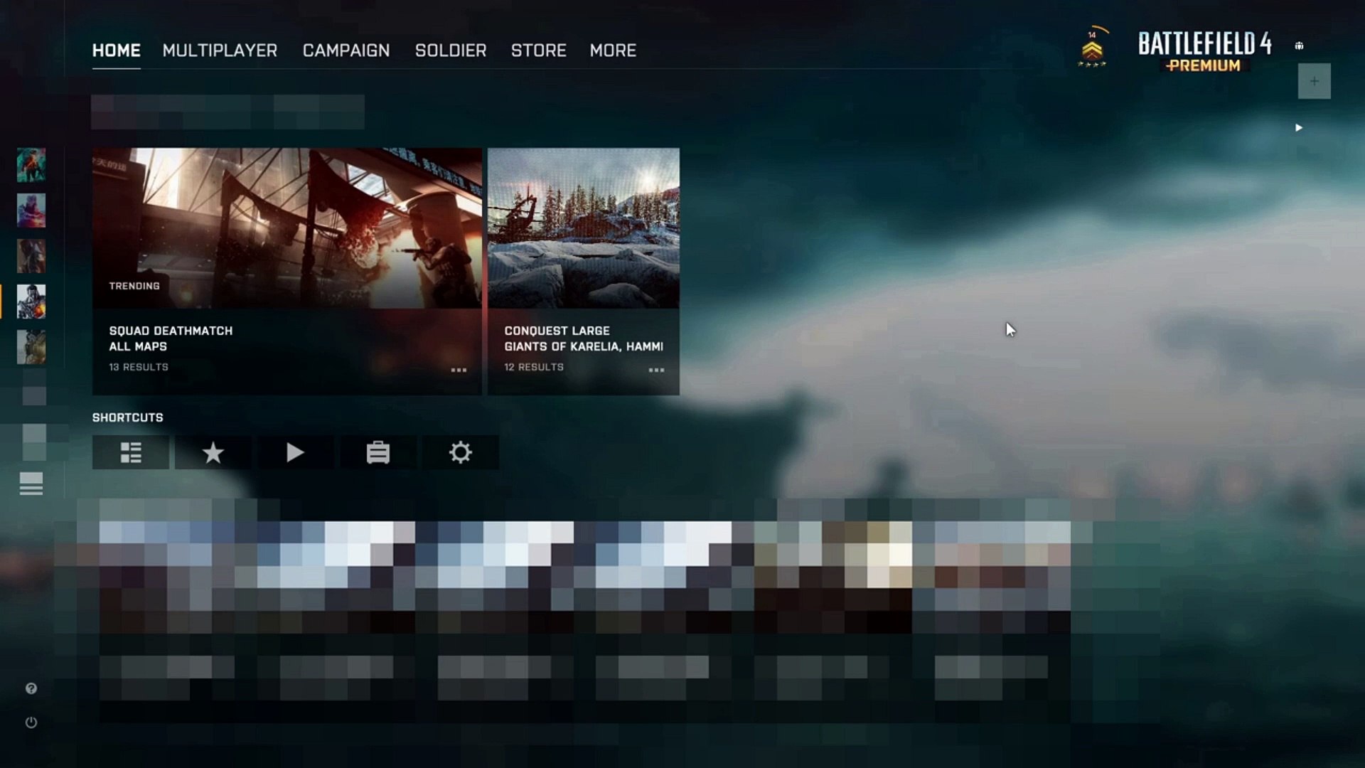Open options dots on Squad Deathmatch card
This screenshot has height=768, width=1365.
[x=459, y=370]
